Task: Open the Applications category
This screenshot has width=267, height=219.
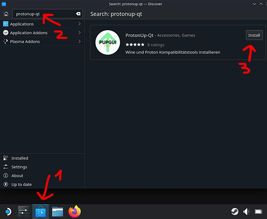Action: (42, 24)
